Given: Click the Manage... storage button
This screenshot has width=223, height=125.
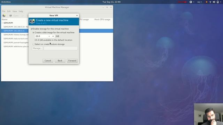Looking at the screenshot, I should tap(37, 48).
